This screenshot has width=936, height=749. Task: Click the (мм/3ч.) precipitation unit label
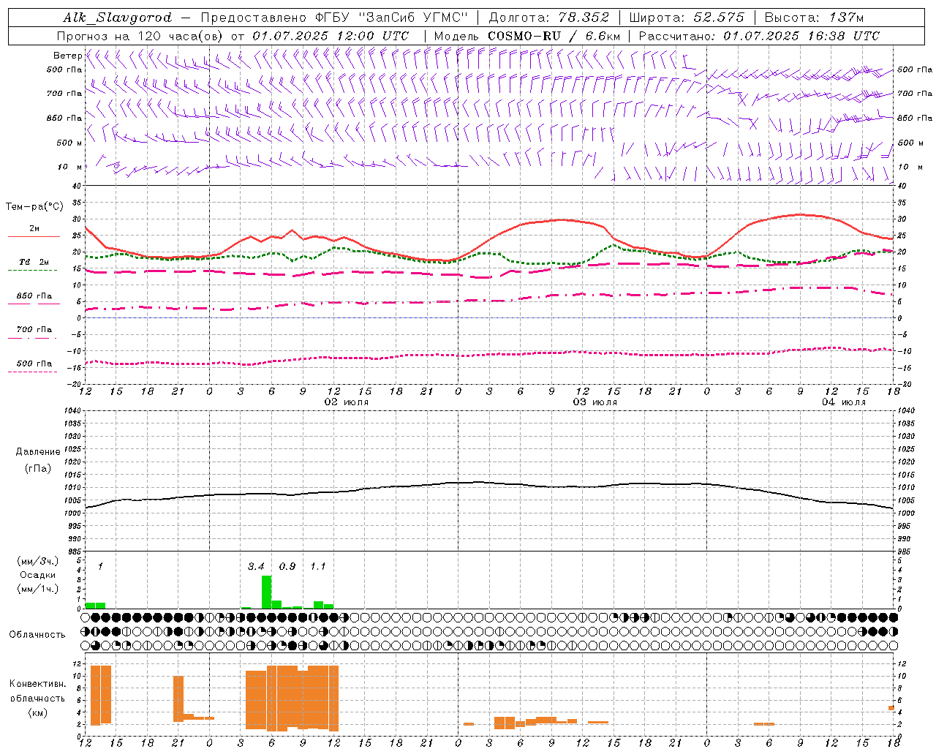tap(38, 561)
